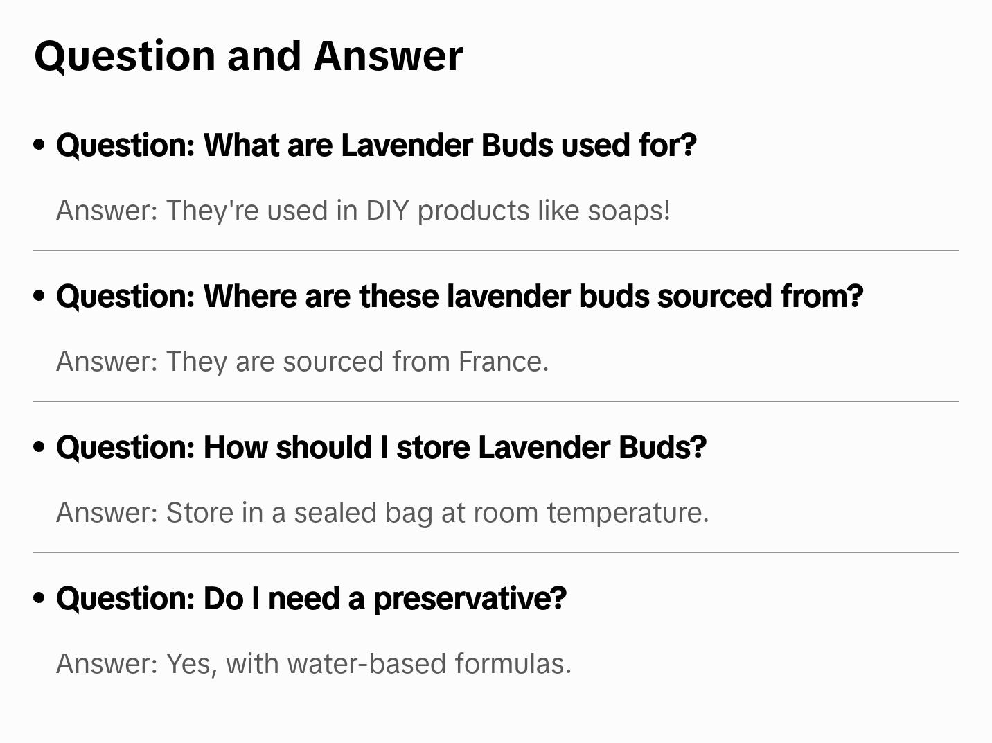The height and width of the screenshot is (743, 992).
Task: Click the divider below the room temperature answer
Action: coord(495,552)
